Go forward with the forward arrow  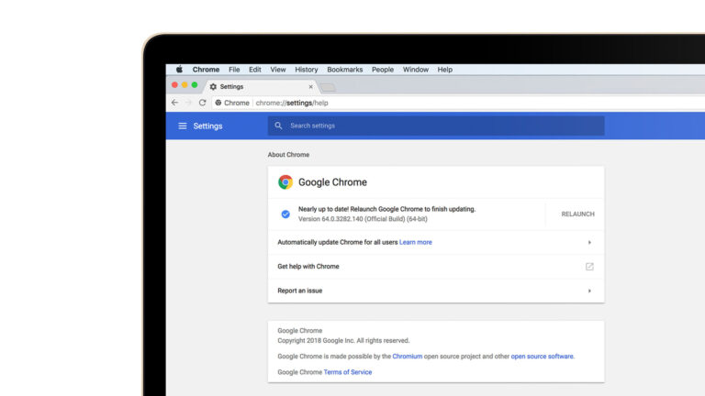pos(188,103)
